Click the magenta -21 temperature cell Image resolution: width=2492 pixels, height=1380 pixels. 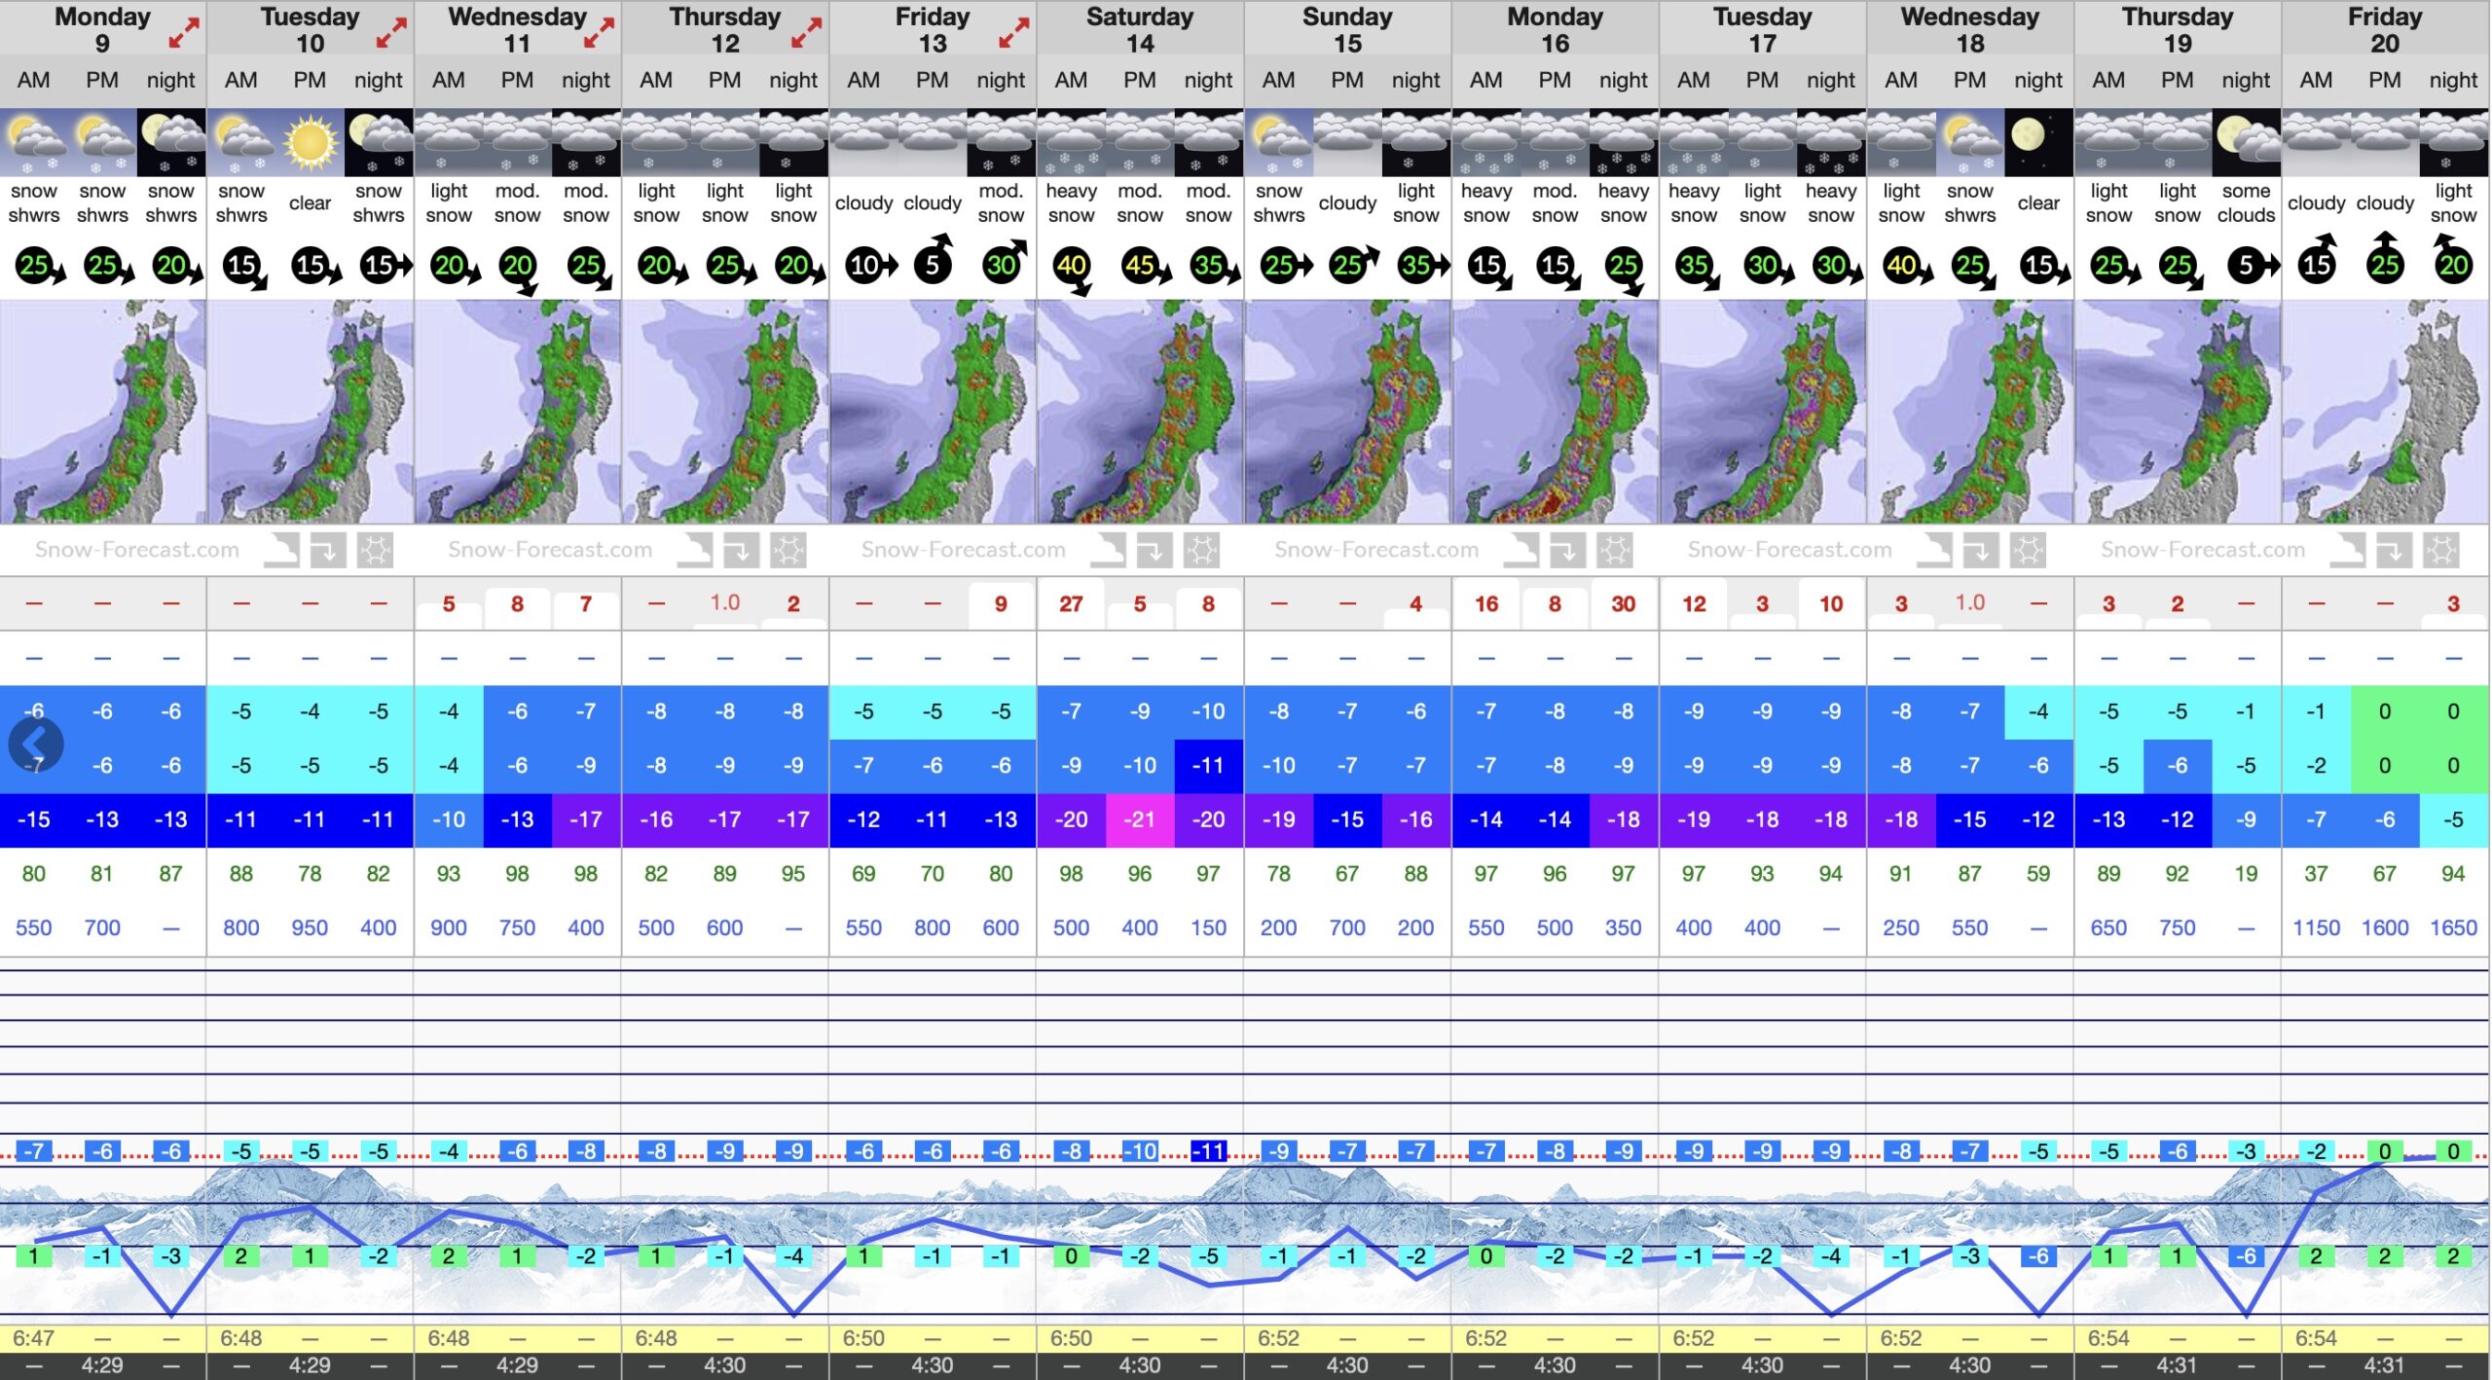[1140, 819]
